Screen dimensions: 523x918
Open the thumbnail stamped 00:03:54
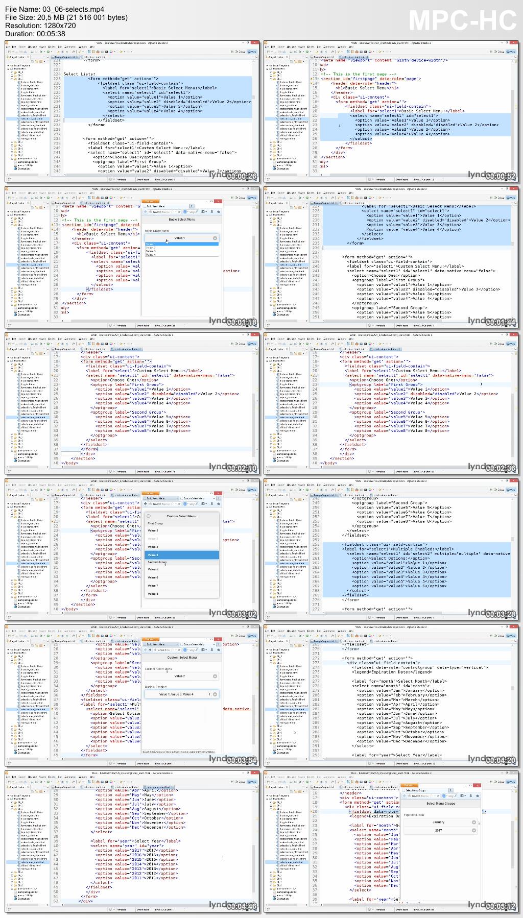pos(132,695)
